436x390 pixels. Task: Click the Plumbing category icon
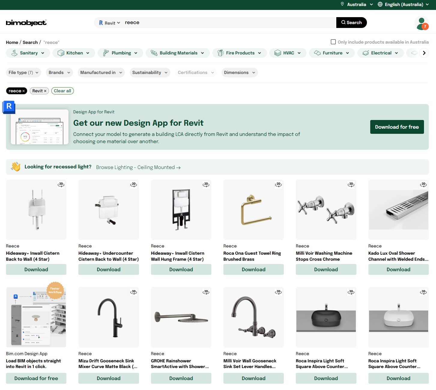105,53
